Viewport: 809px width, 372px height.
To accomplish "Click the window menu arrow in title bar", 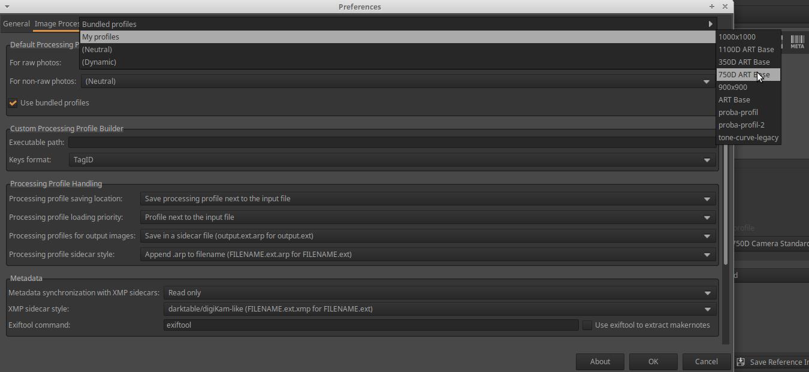I will [7, 7].
